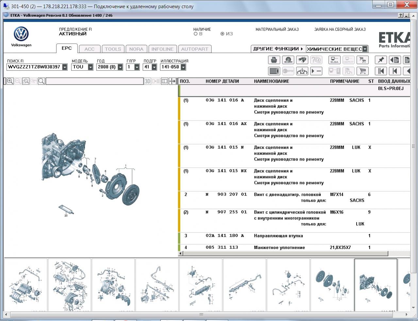Select part number 03G 141 016 A
This screenshot has height=321, width=418.
pyautogui.click(x=225, y=100)
